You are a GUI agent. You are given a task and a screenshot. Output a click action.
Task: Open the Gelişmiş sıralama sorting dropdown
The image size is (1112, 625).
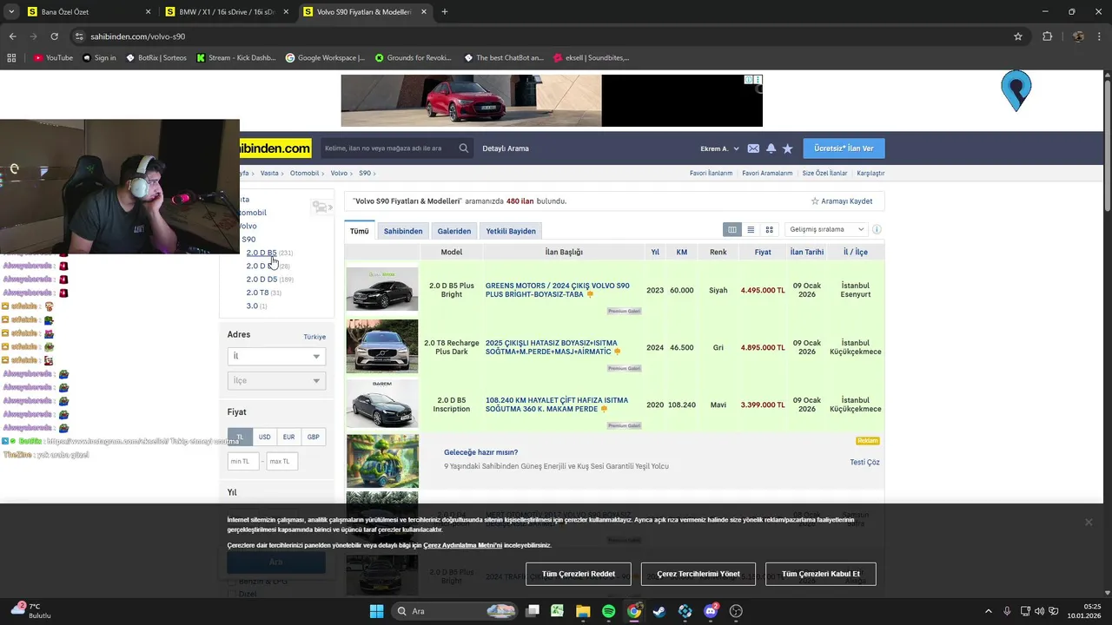click(x=826, y=230)
